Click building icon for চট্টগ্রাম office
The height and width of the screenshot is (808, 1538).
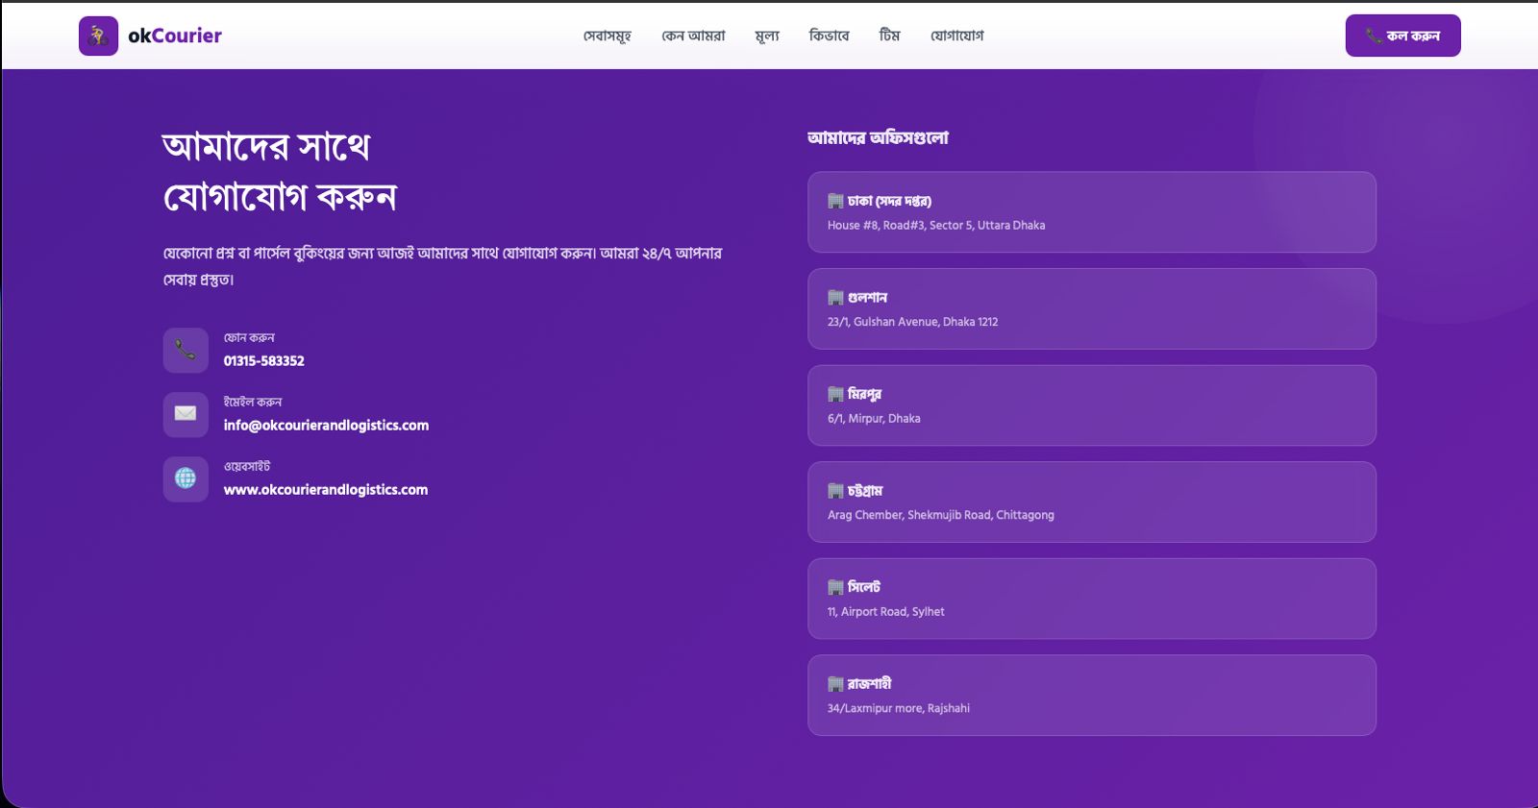pyautogui.click(x=835, y=491)
